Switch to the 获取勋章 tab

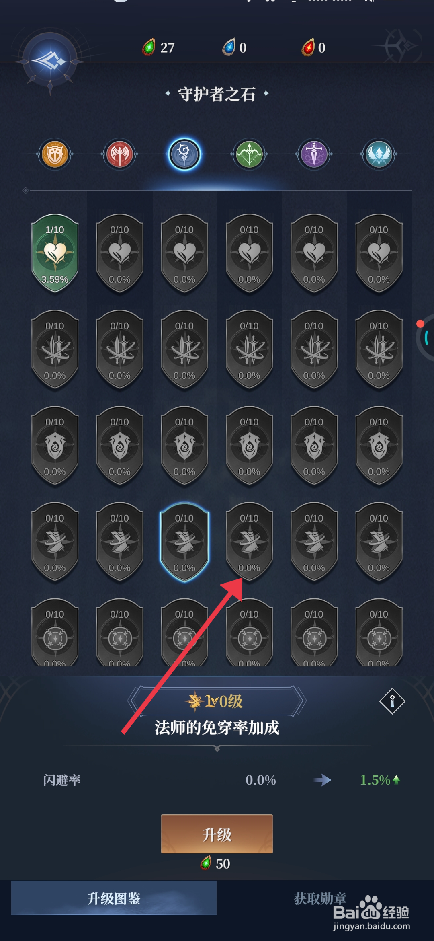click(320, 898)
